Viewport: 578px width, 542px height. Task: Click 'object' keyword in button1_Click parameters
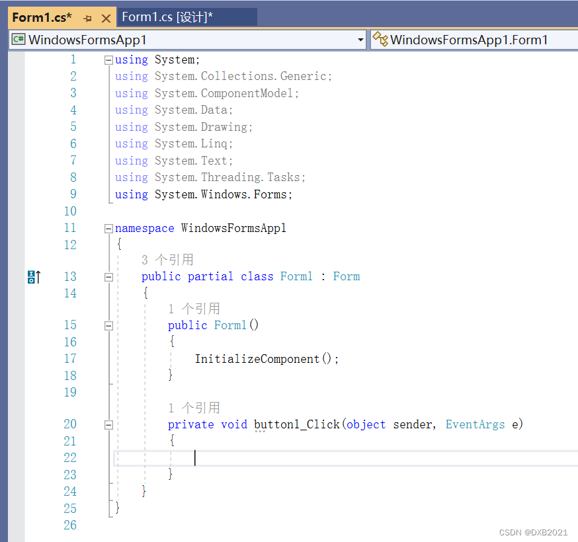click(366, 424)
